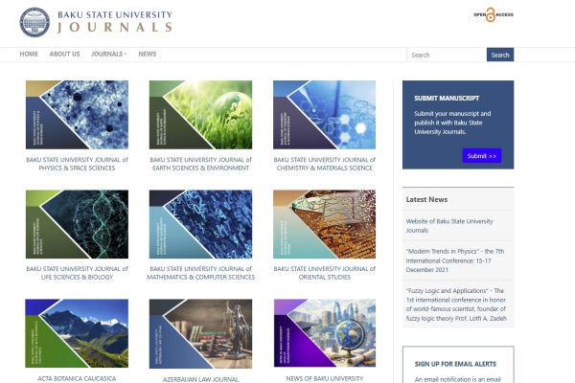Focus the Search input field

[x=447, y=55]
